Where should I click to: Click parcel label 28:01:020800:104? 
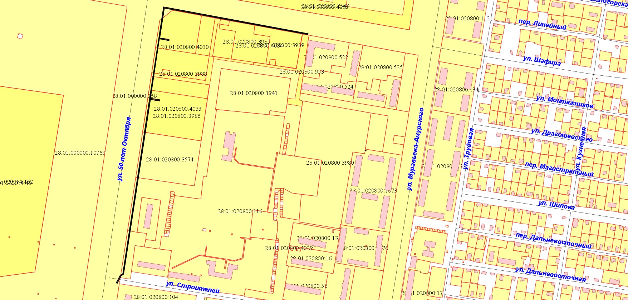click(x=156, y=297)
